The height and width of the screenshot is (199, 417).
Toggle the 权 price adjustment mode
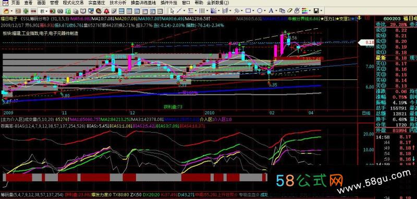(x=42, y=11)
